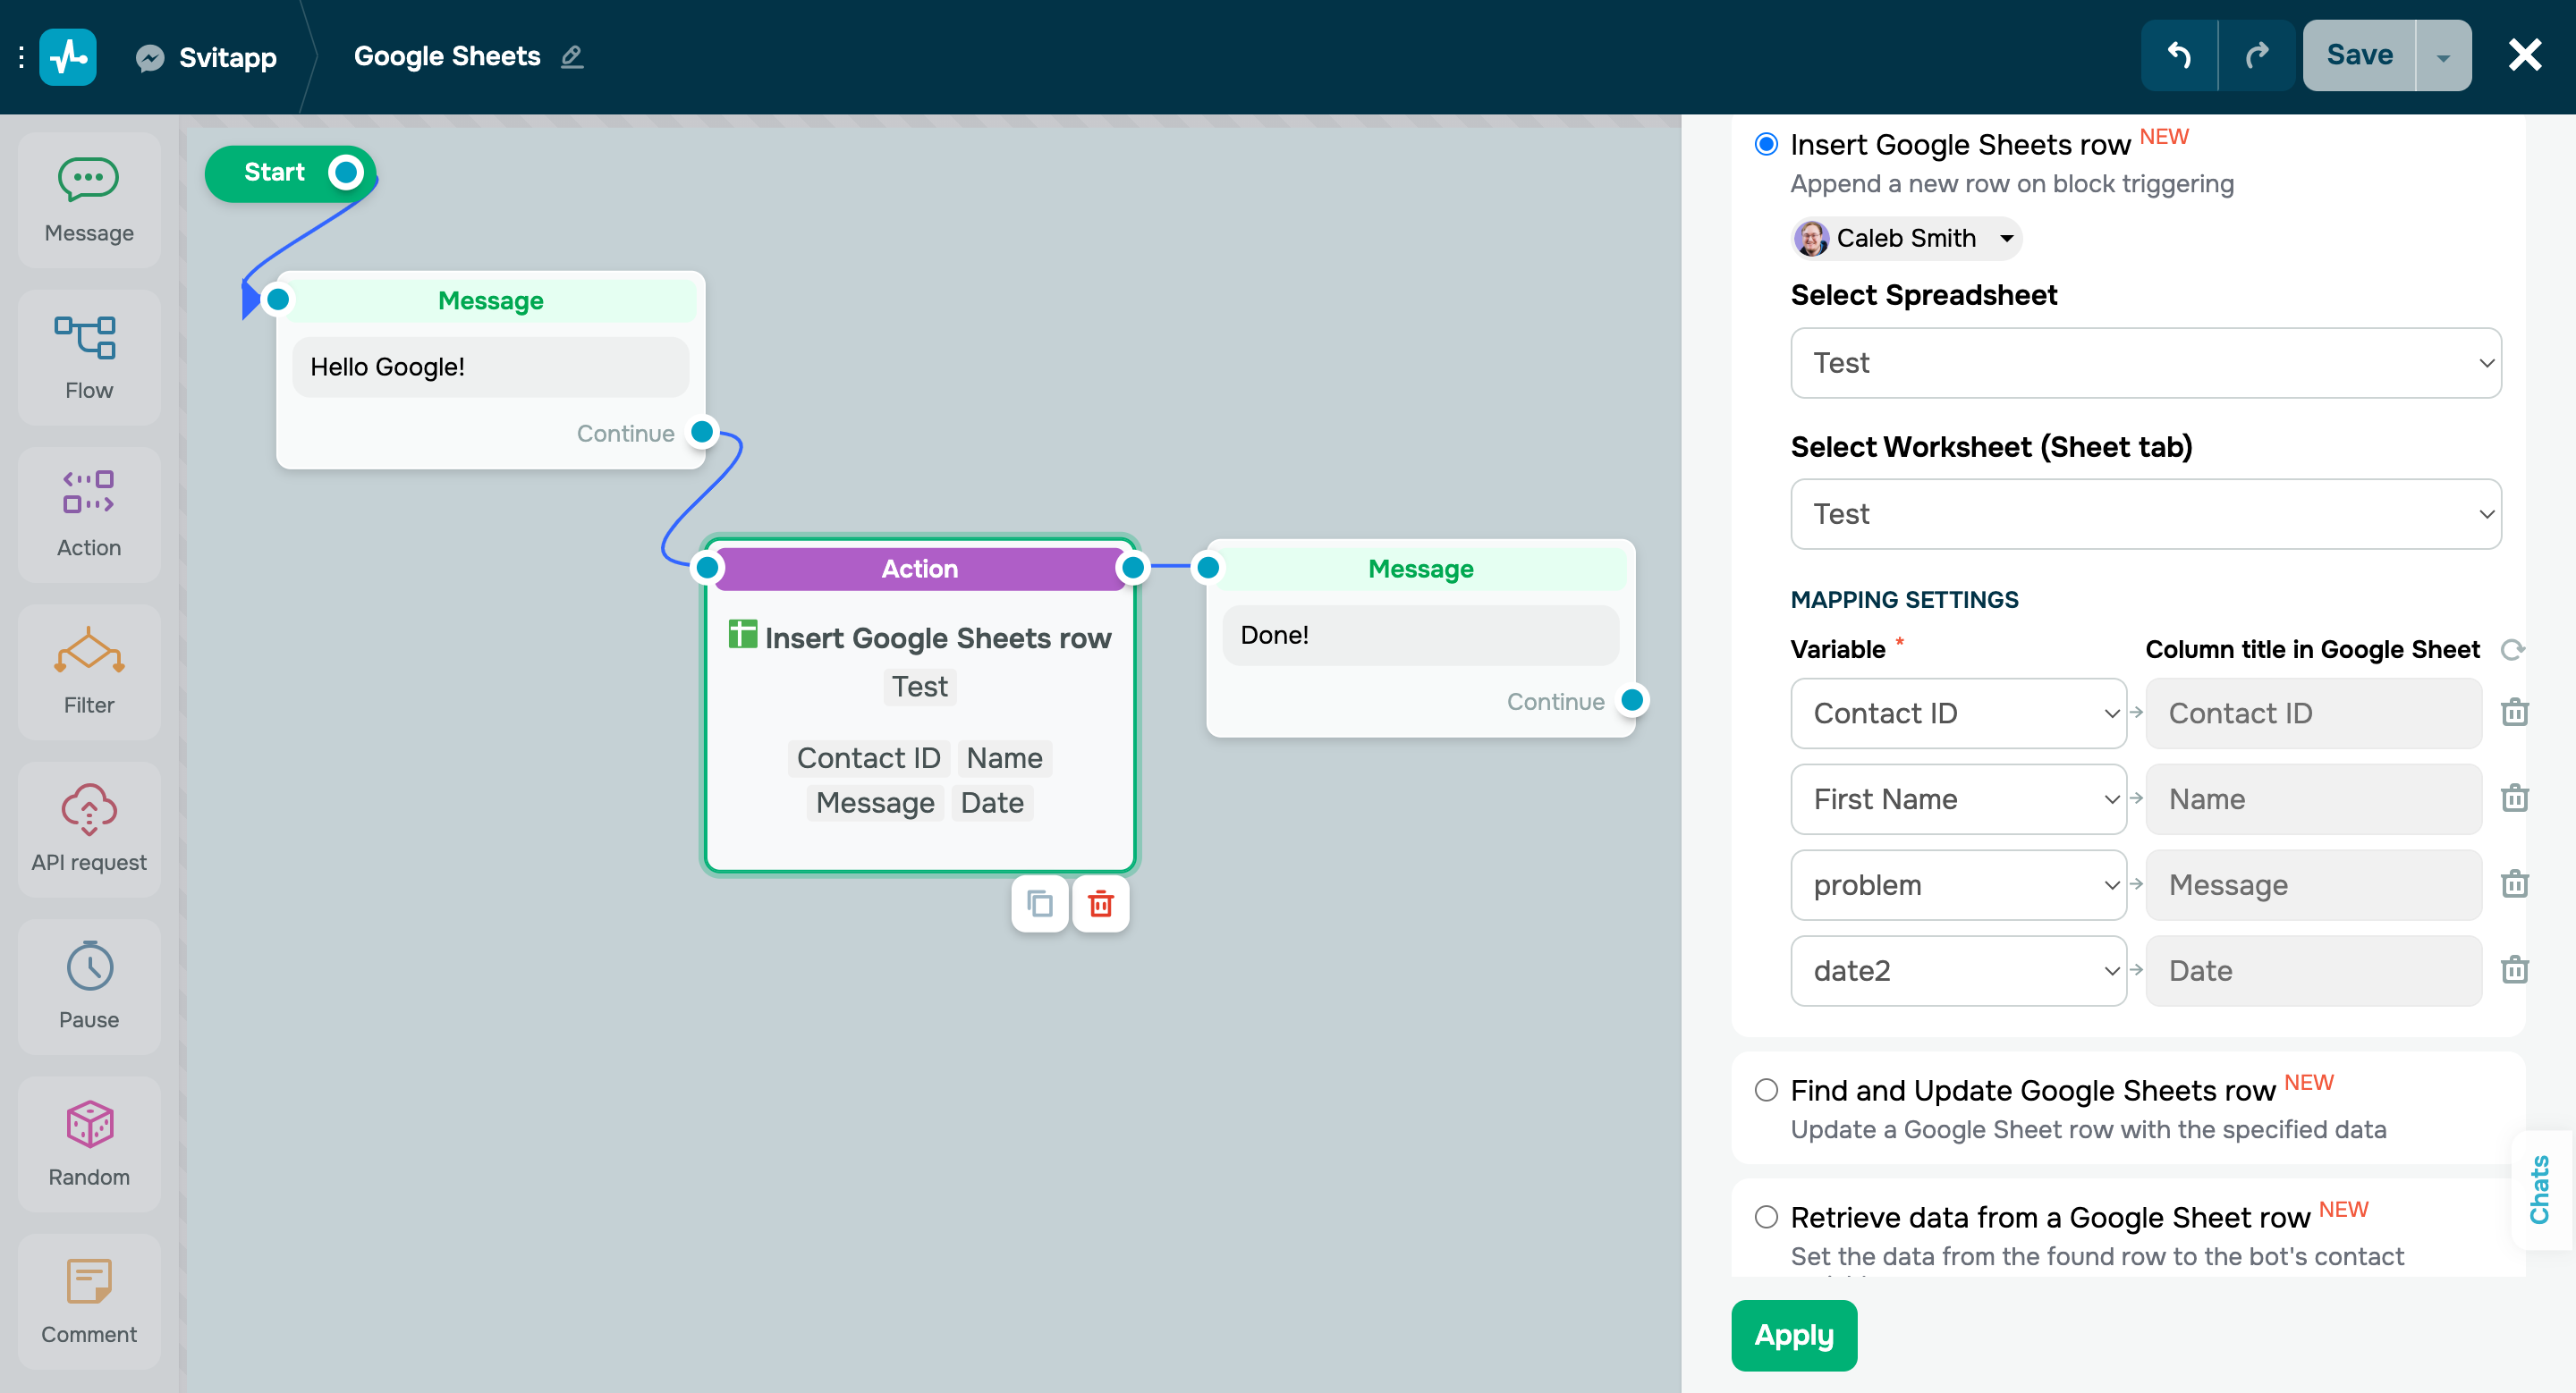Select the Random block tool
The height and width of the screenshot is (1393, 2576).
coord(88,1144)
